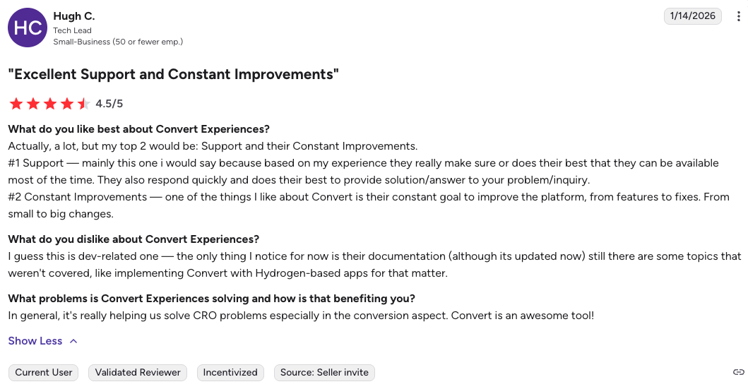
Task: Click the Current User tag
Action: tap(44, 372)
